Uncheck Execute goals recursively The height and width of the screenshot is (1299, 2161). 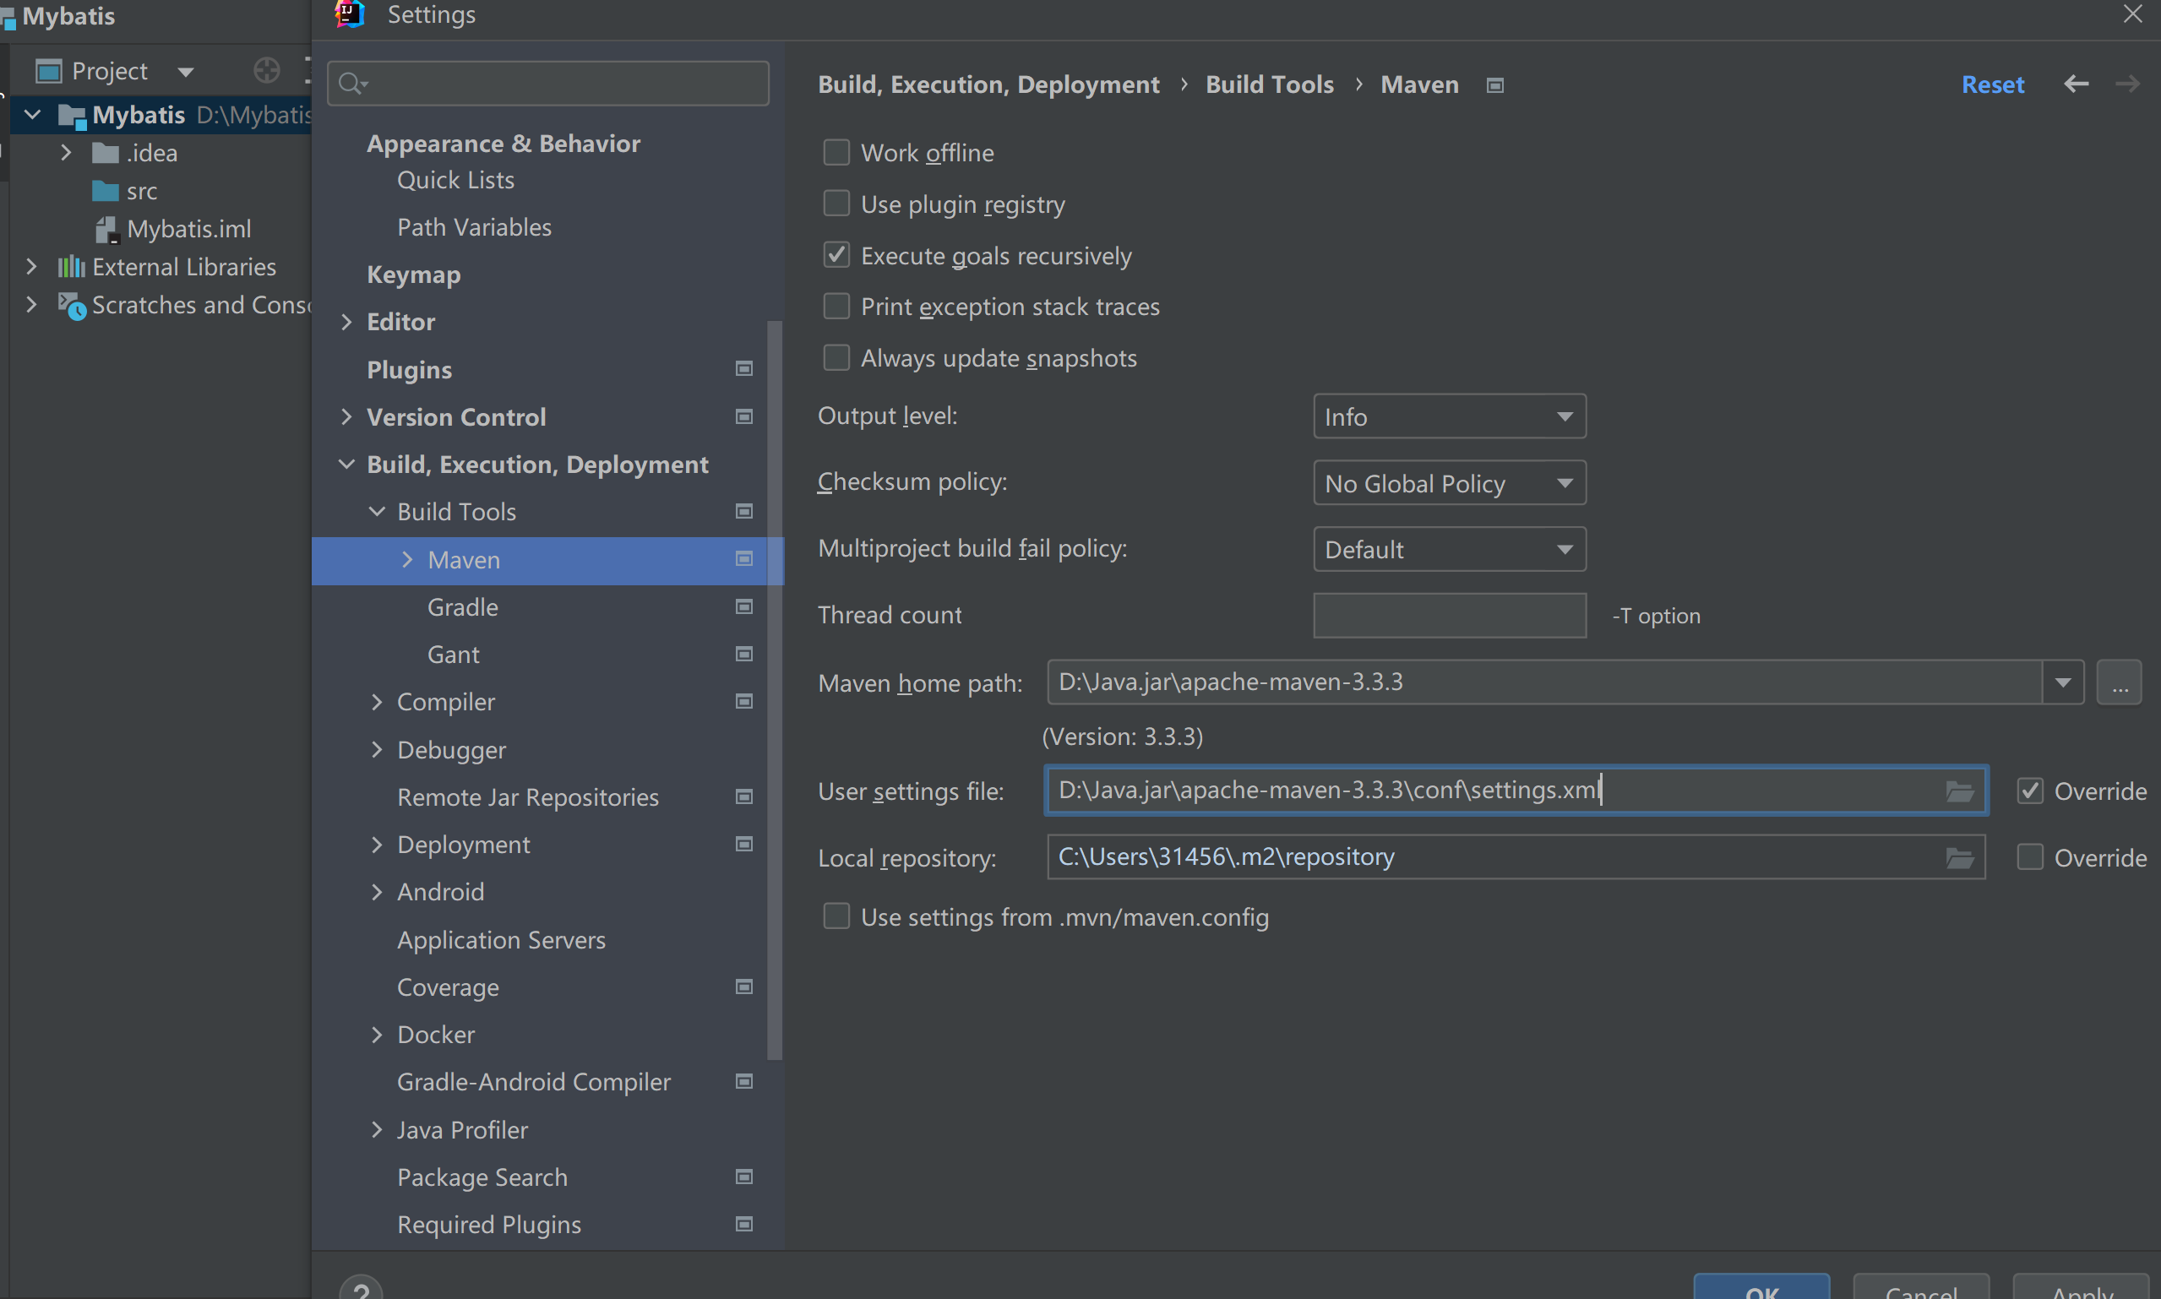(836, 256)
